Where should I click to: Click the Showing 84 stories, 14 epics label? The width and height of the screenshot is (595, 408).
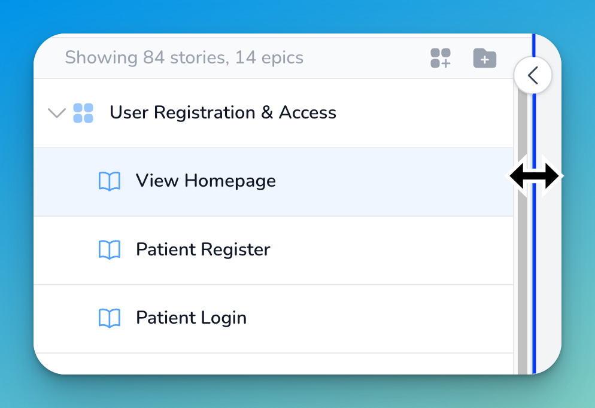pos(184,57)
